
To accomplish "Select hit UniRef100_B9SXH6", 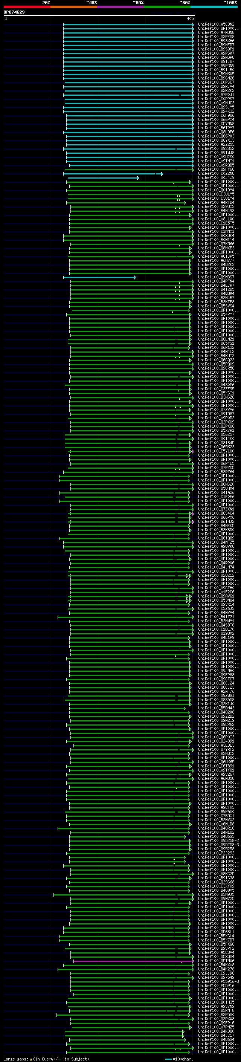I will (216, 41).
